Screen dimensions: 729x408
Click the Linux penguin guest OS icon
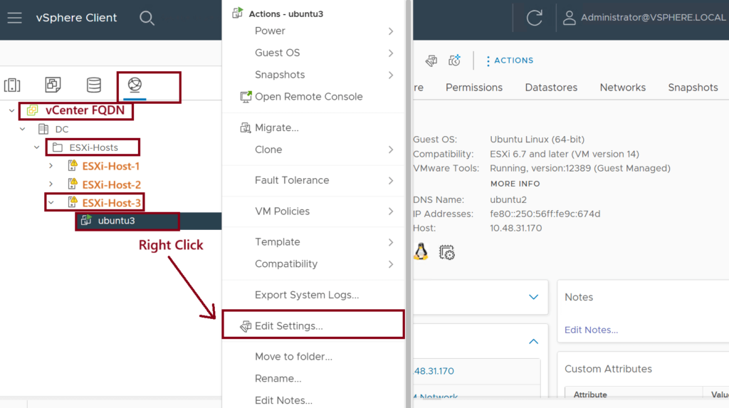421,251
